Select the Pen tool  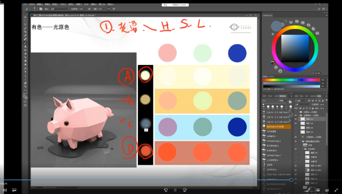(x=25, y=68)
